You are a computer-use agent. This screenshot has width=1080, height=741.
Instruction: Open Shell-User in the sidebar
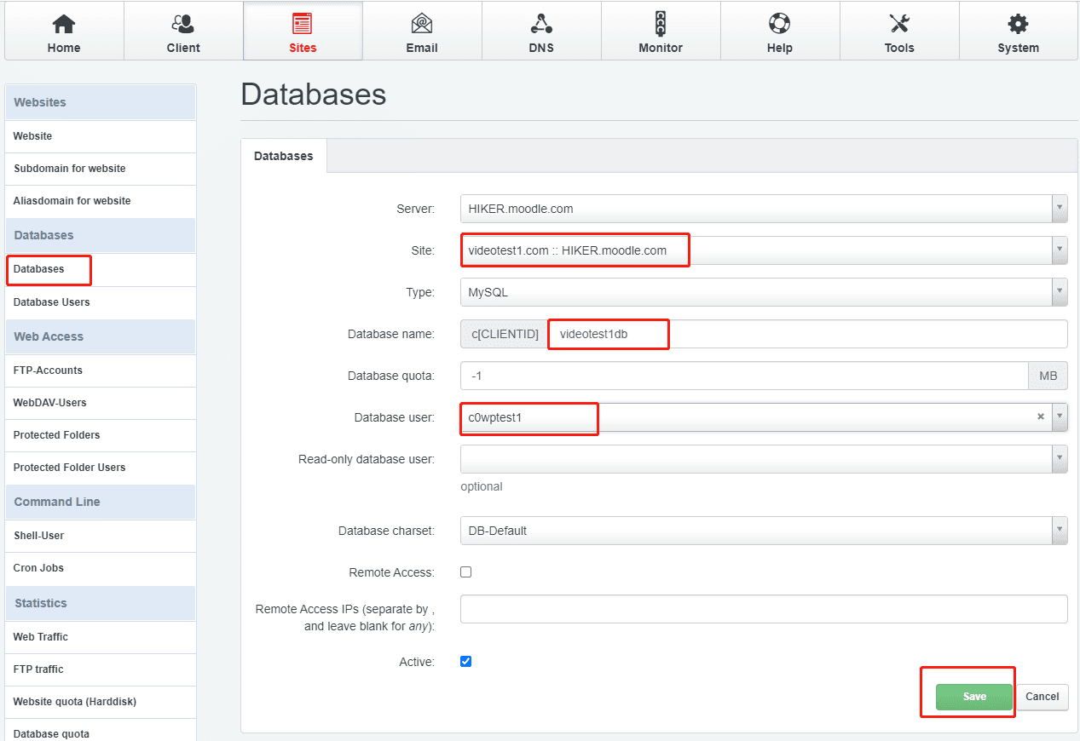click(101, 536)
